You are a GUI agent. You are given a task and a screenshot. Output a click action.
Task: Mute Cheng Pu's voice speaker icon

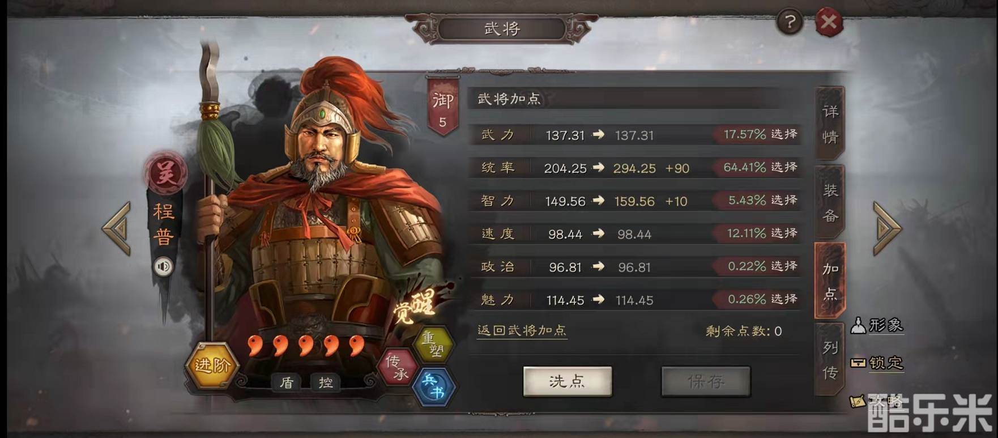[164, 266]
